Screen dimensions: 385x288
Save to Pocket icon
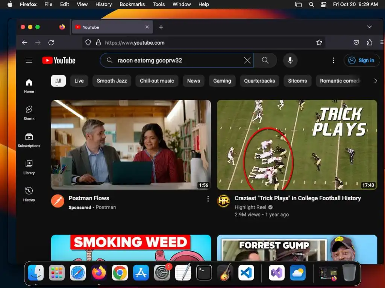coord(356,43)
